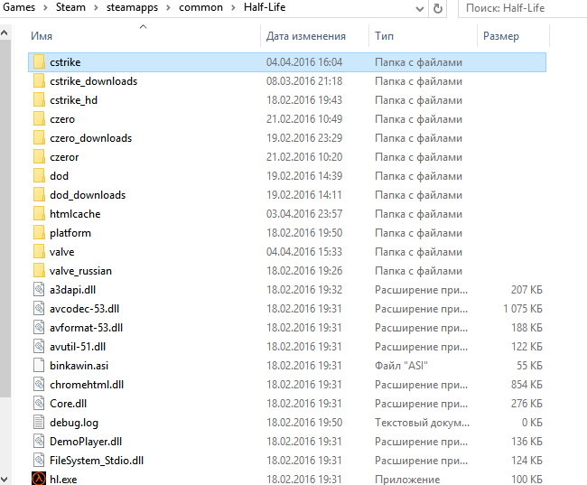
Task: Expand the chevron after steamapps breadcrumb
Action: click(x=169, y=8)
